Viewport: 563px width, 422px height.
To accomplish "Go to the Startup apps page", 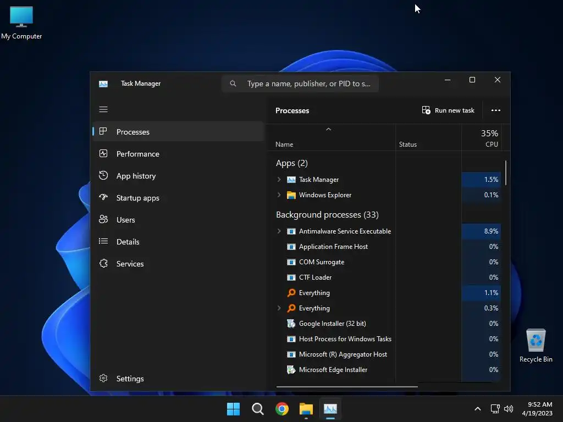I will pos(179,198).
